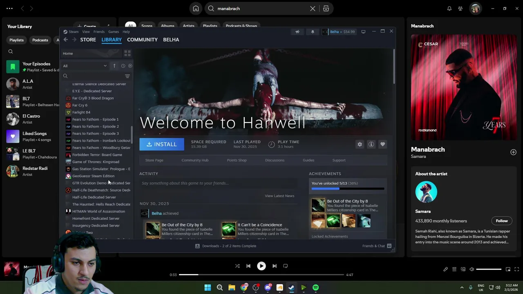The width and height of the screenshot is (523, 294).
Task: Click View Latest News
Action: 279,196
